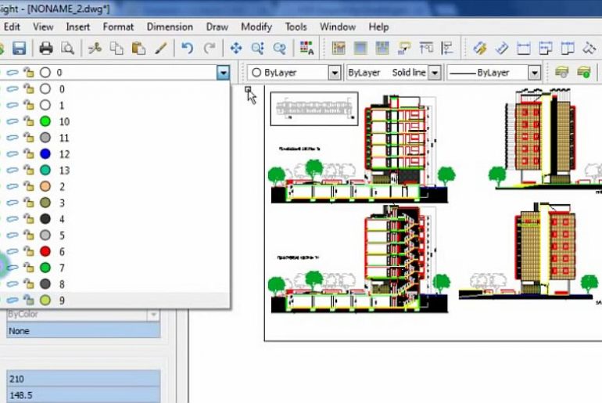Toggle freeze icon for layer 12
Image resolution: width=602 pixels, height=403 pixels.
coord(13,154)
